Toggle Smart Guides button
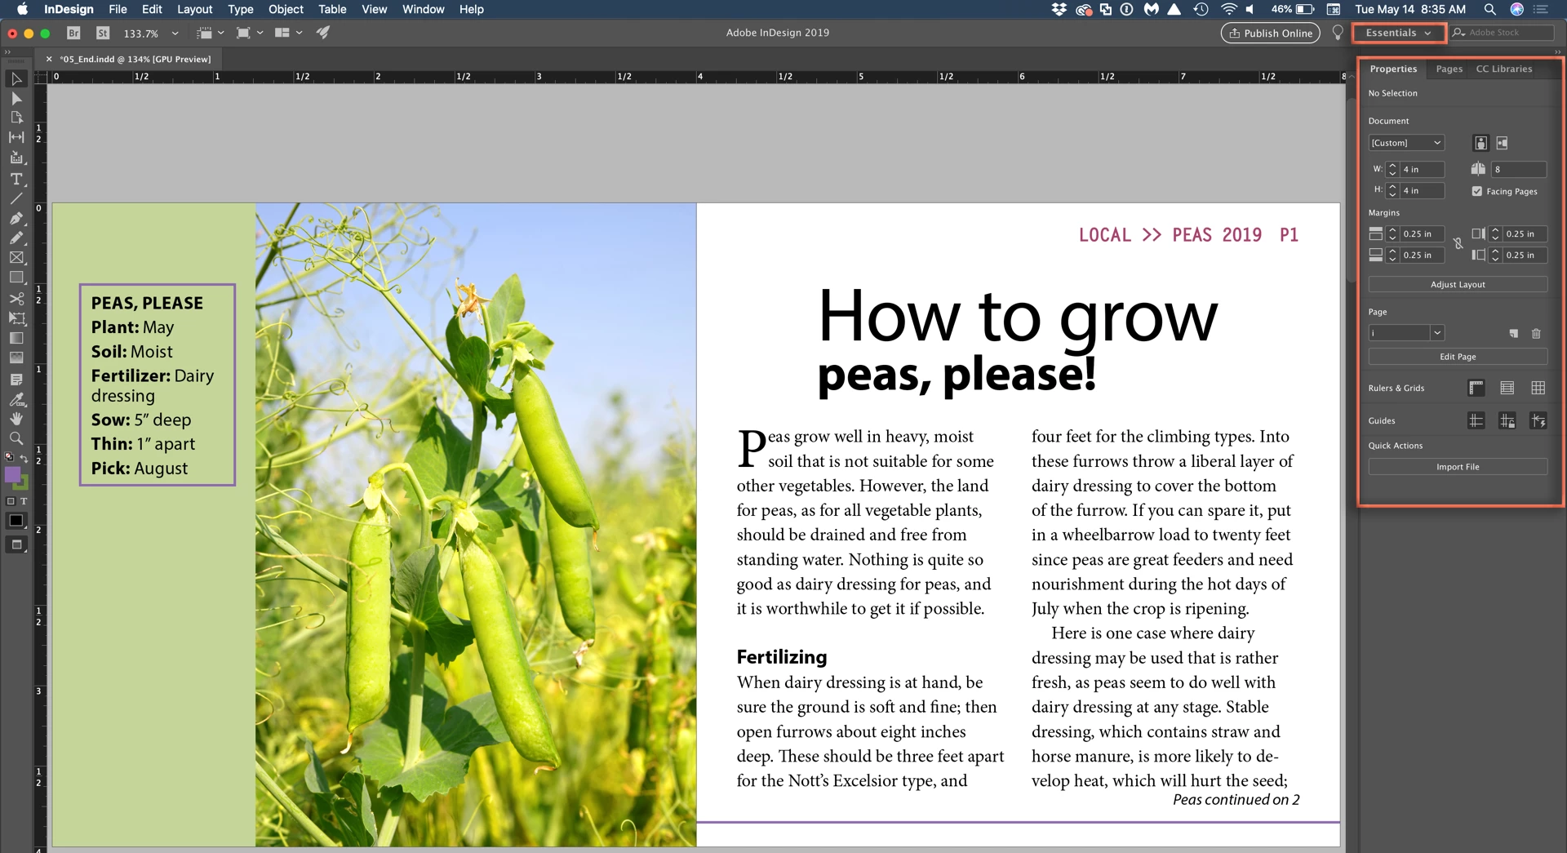 1538,420
